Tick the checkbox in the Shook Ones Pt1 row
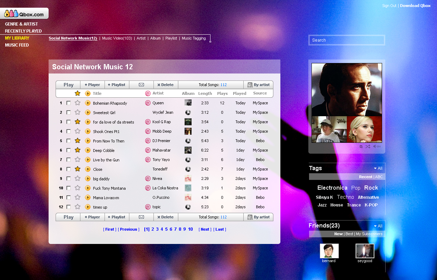Screen dimensions: 437x280 (69, 131)
